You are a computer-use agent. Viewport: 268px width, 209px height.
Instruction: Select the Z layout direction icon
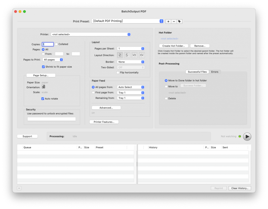pos(120,55)
